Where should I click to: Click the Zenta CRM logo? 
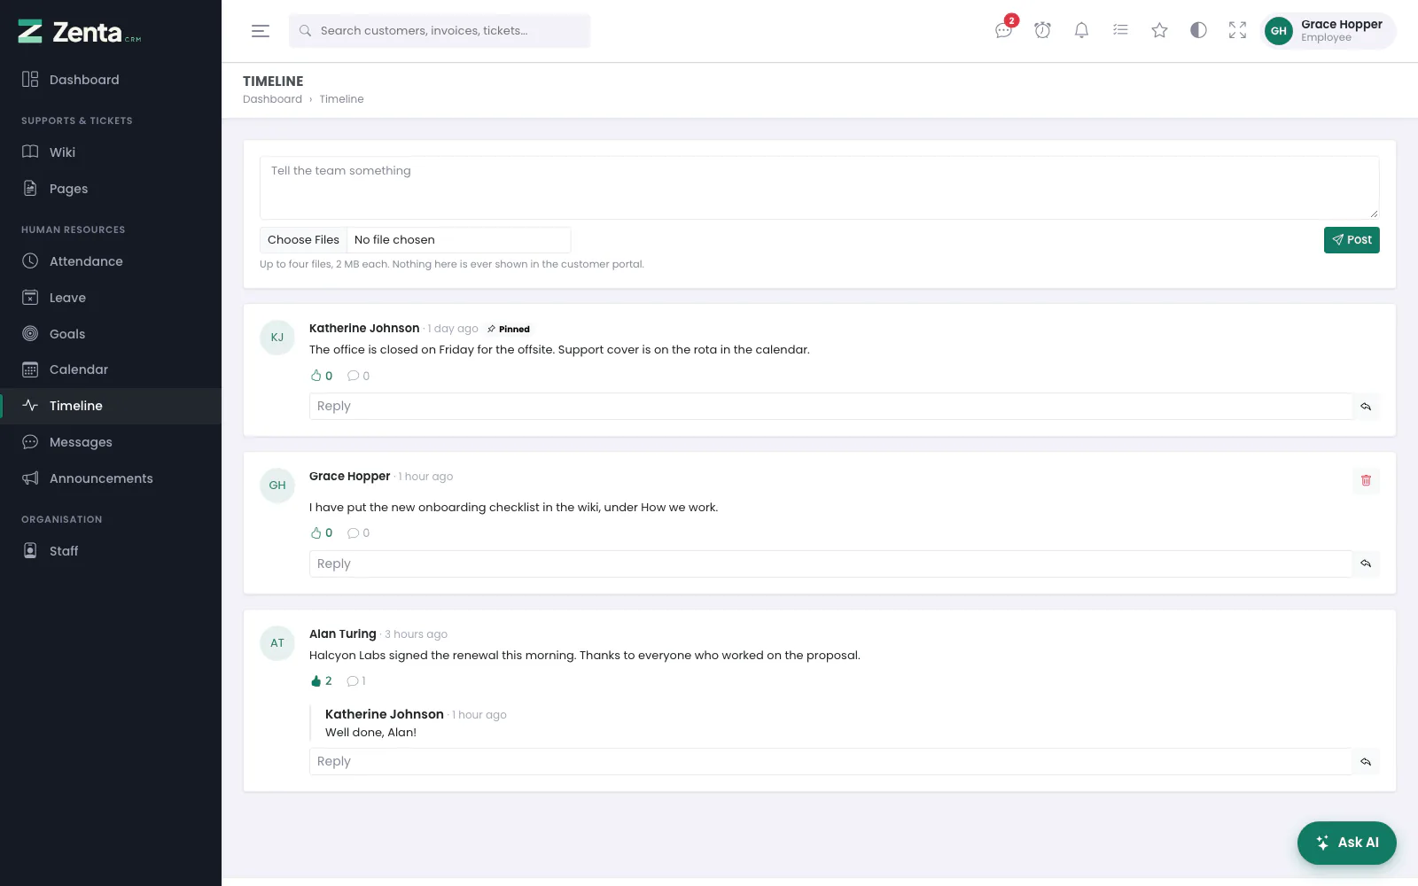point(80,32)
